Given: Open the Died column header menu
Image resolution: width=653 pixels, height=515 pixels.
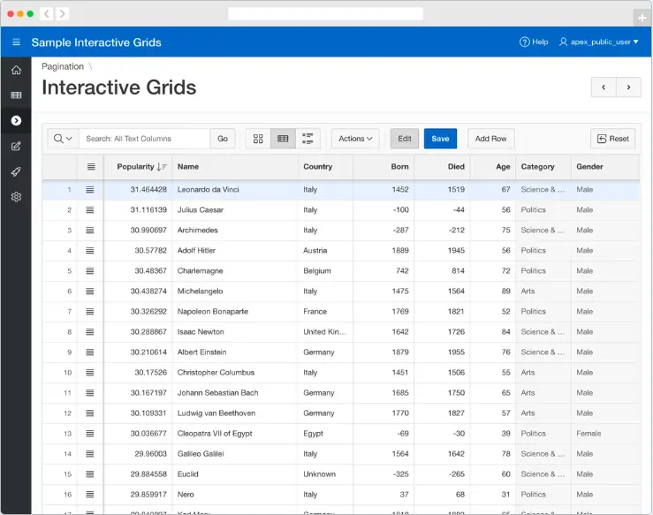Looking at the screenshot, I should (x=442, y=167).
